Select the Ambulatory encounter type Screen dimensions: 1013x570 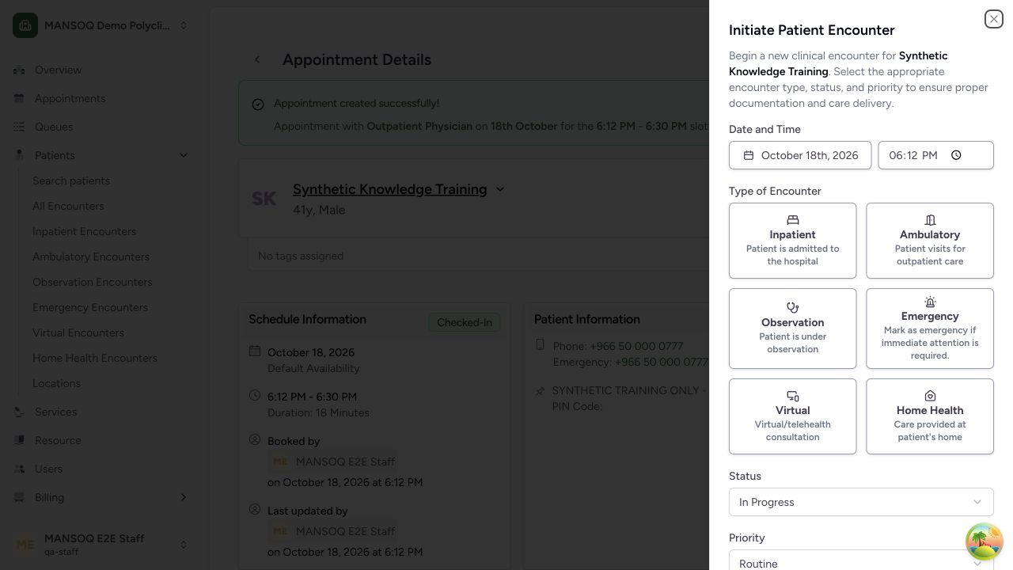point(930,241)
